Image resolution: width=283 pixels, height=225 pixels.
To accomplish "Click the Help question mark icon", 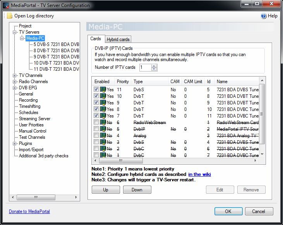I will [264, 16].
